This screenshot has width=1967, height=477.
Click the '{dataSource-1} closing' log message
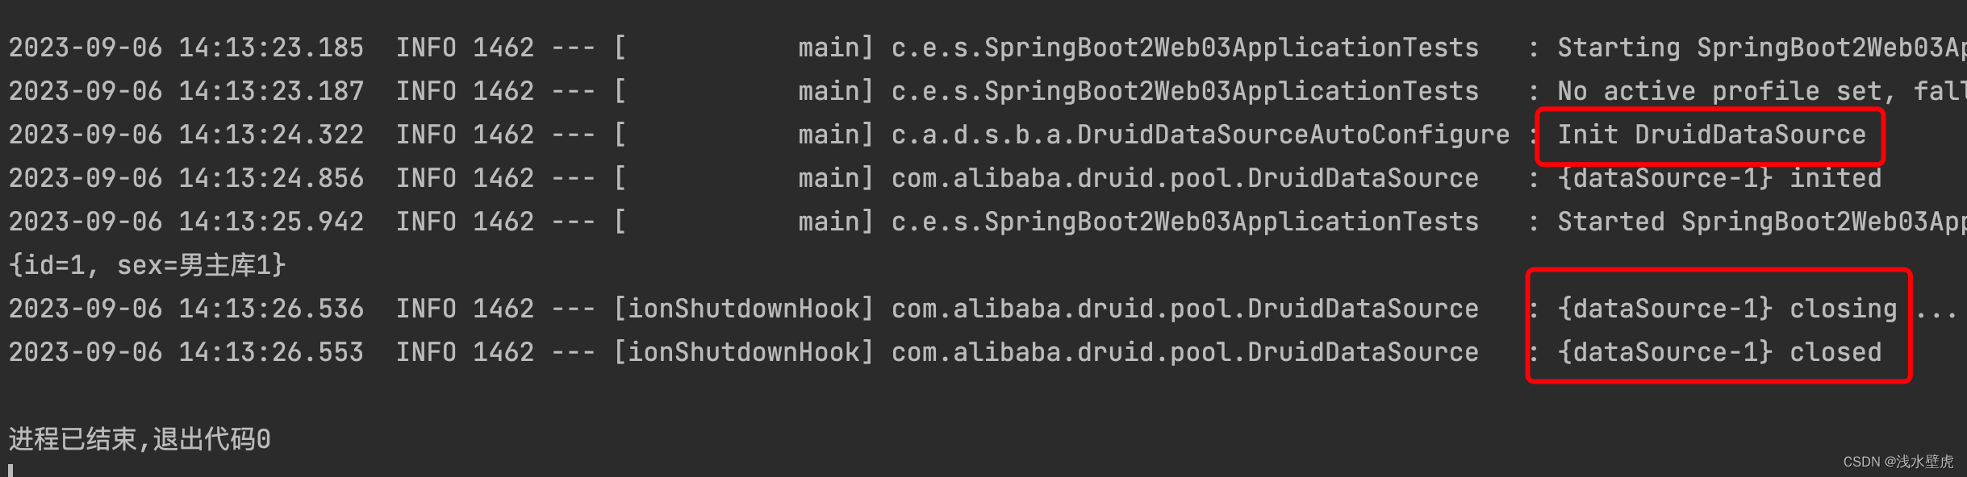[1727, 309]
